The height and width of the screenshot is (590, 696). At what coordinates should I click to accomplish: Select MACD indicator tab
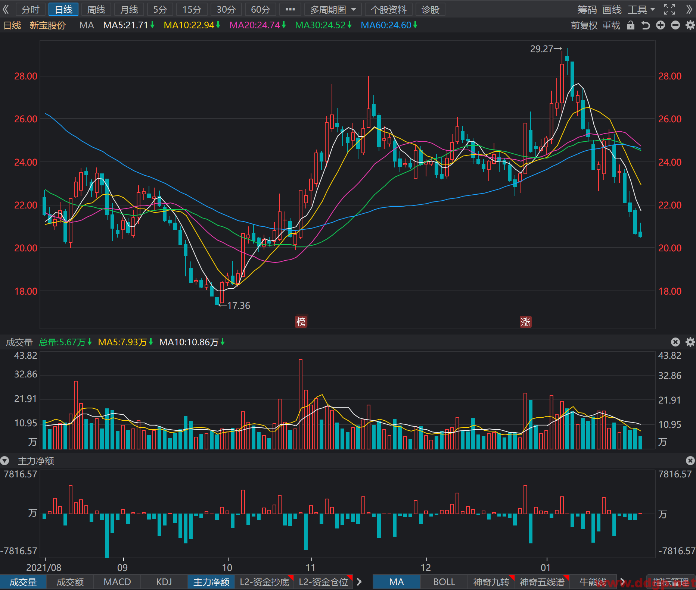[117, 582]
